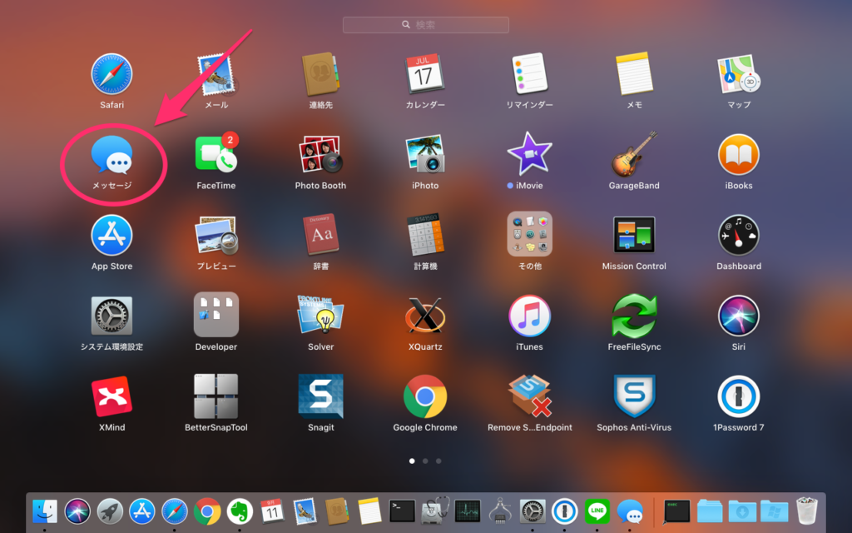The image size is (852, 533).
Task: Launch iTunes music app
Action: pos(529,316)
